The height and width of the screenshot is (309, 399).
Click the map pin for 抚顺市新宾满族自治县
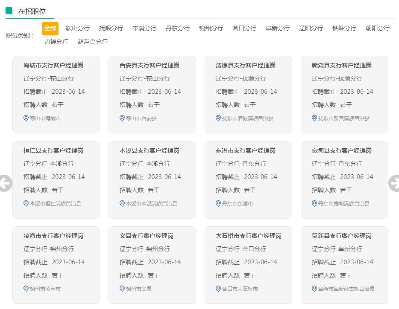click(x=314, y=118)
